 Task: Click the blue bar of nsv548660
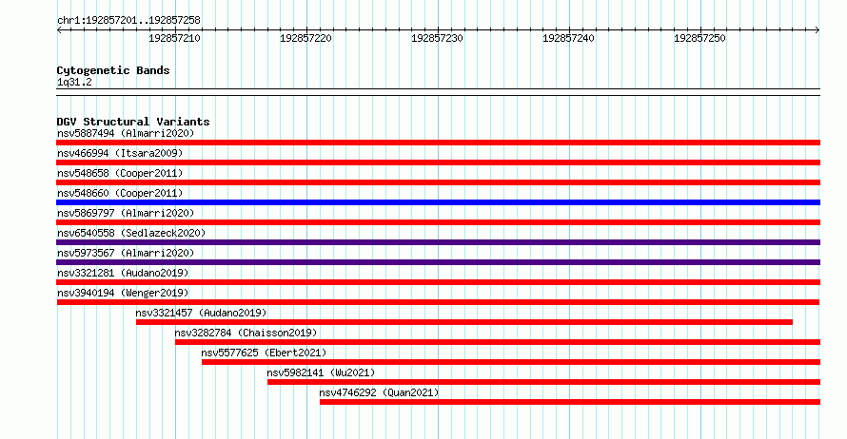pyautogui.click(x=438, y=202)
